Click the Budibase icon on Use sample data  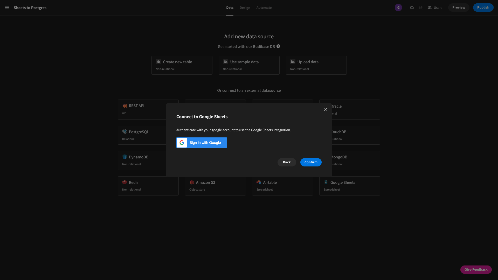coord(225,62)
